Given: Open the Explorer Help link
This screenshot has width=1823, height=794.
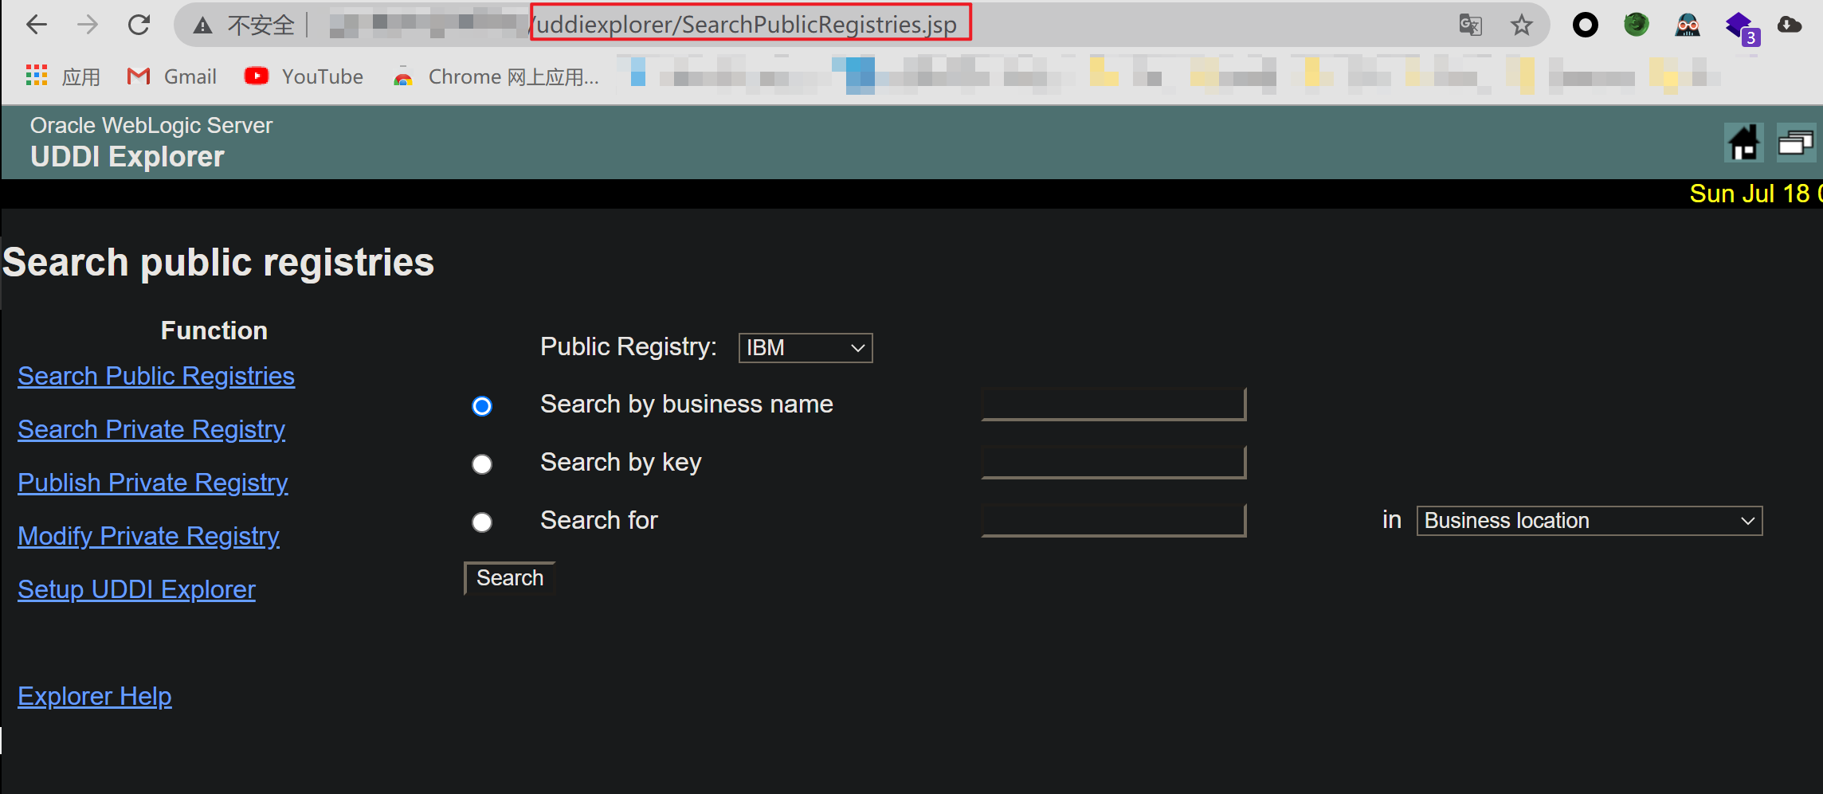Looking at the screenshot, I should [95, 696].
